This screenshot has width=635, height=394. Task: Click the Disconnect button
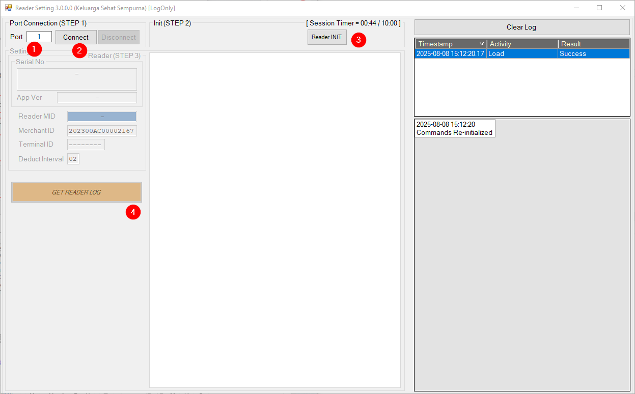[x=119, y=37]
